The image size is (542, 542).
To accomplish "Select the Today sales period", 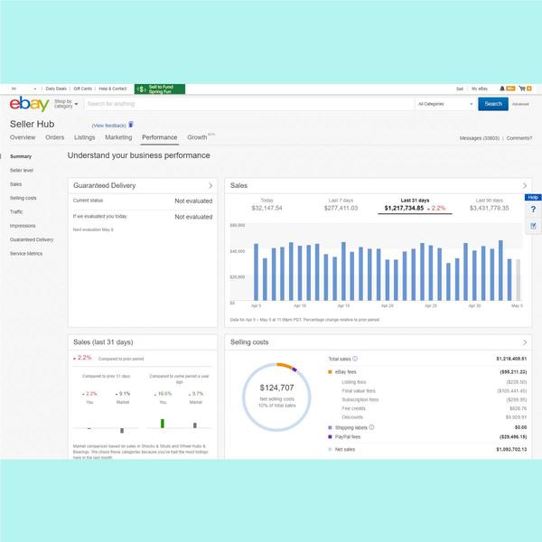I will pos(266,205).
